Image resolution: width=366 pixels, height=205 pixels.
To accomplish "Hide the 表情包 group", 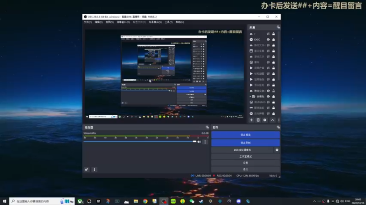I will (268, 97).
